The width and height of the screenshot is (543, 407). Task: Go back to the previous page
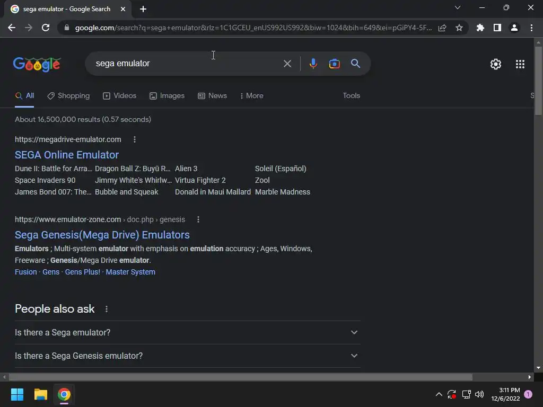click(12, 28)
